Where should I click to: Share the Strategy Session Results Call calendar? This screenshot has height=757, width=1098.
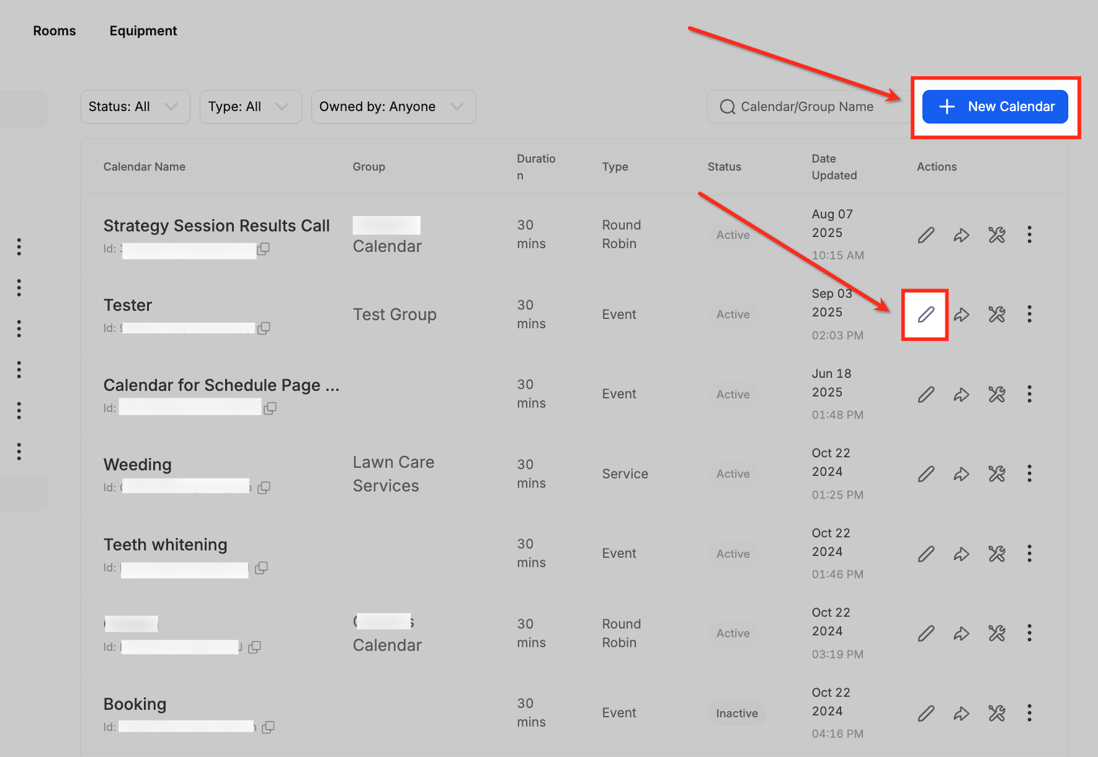click(962, 235)
